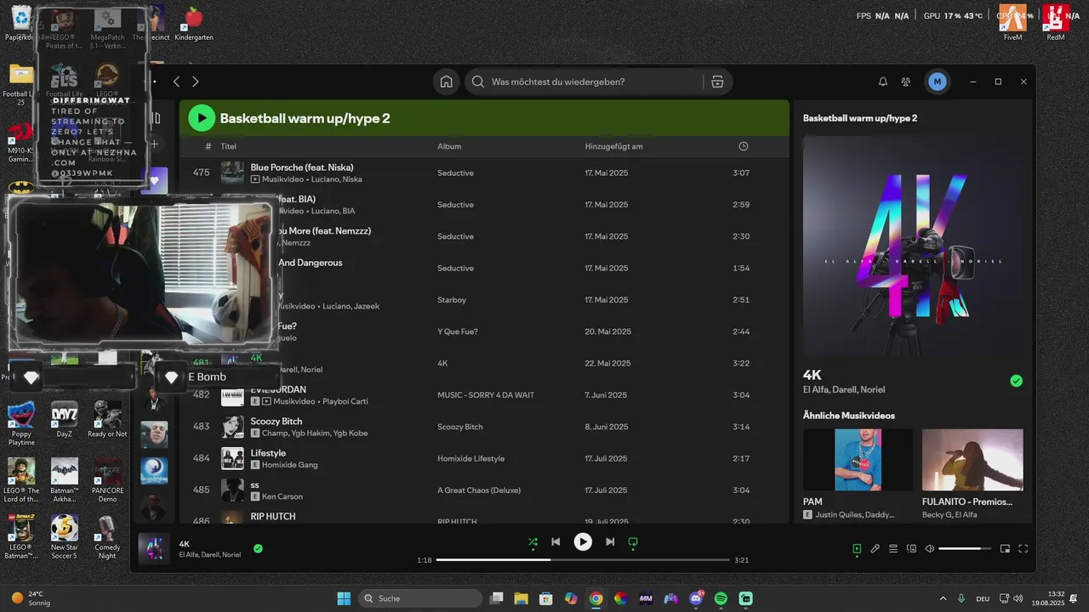
Task: Enter Spotify fullscreen mode
Action: [x=1023, y=548]
